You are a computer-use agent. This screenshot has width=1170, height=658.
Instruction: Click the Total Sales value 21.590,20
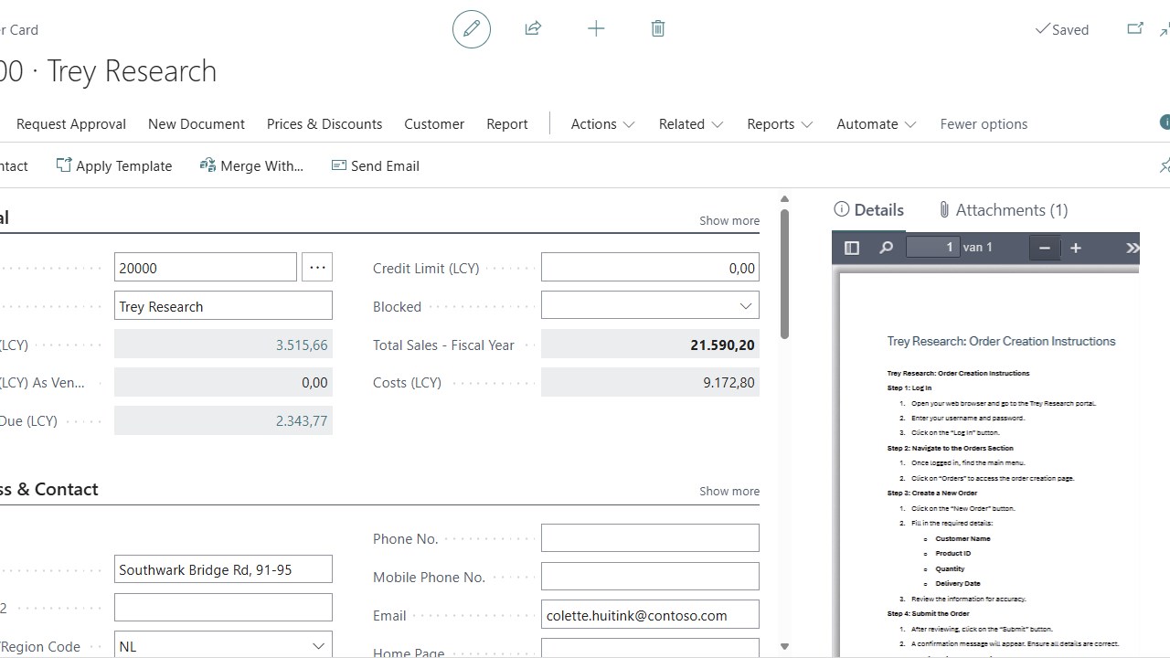(x=722, y=345)
